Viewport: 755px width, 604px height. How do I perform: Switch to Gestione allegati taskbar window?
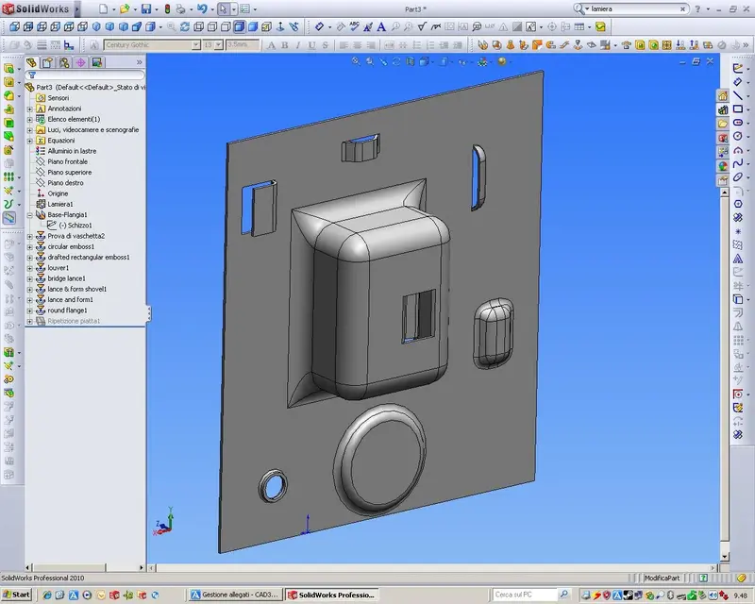click(x=234, y=595)
